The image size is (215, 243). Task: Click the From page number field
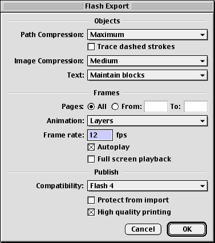(x=156, y=107)
